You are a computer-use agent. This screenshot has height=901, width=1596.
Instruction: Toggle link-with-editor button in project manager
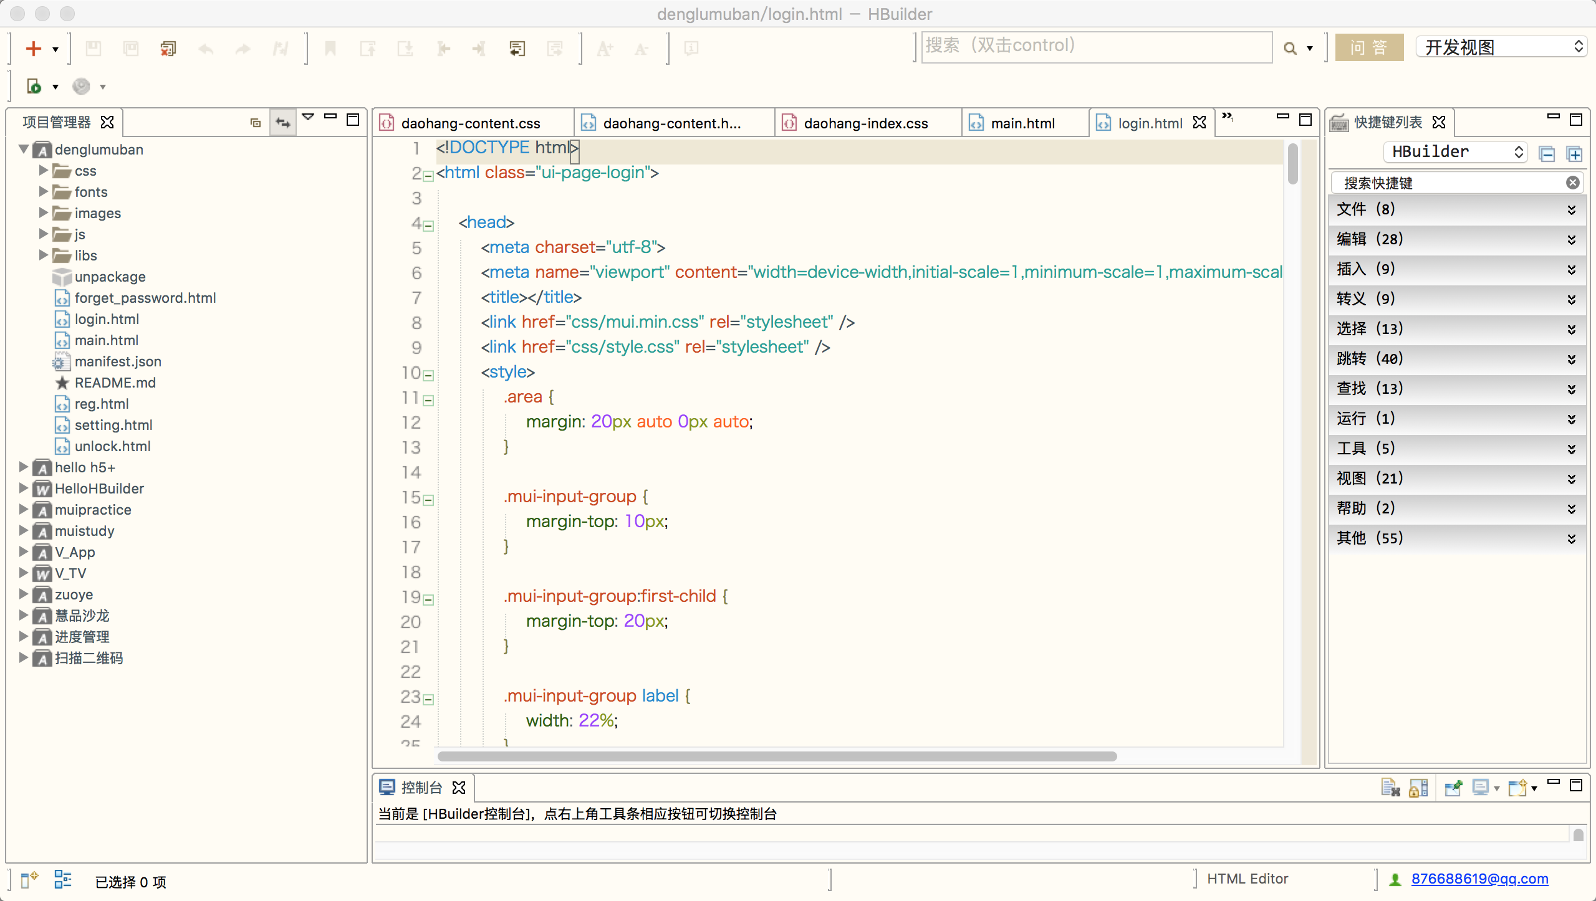pyautogui.click(x=283, y=122)
